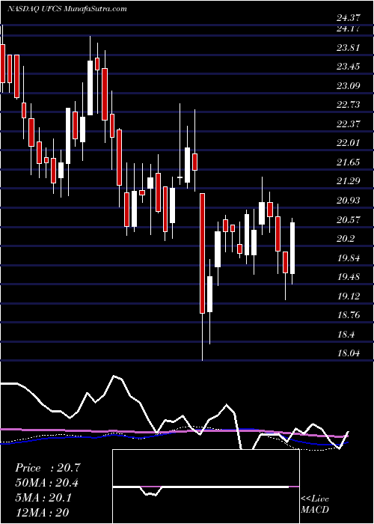This screenshot has width=374, height=524.
Task: Click the NASDAQ UFCS MunafaSutra.com title text
Action: coord(67,9)
